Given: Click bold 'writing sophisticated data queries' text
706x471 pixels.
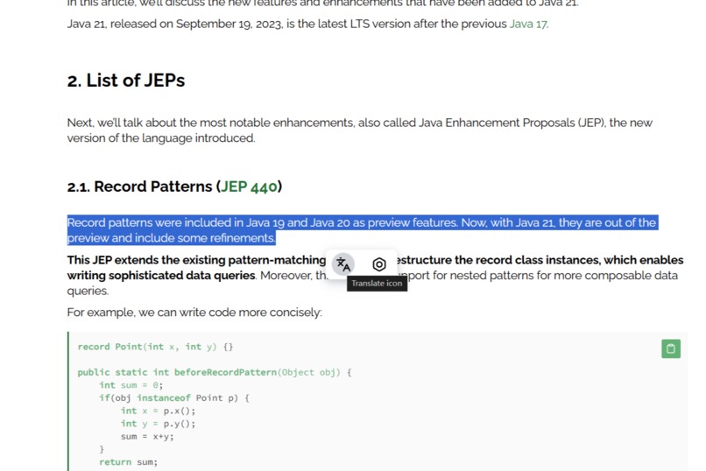Looking at the screenshot, I should point(161,275).
